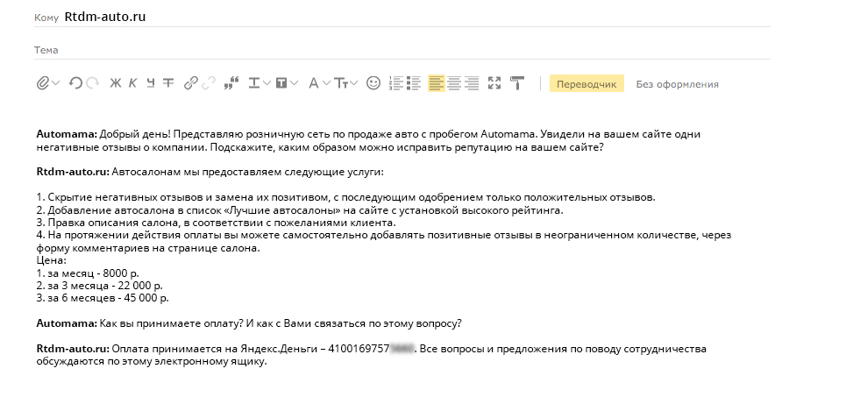Screen dimensions: 853x397
Task: Click the line '3. за 6 месяцев - 45 000 р.'
Action: (103, 298)
